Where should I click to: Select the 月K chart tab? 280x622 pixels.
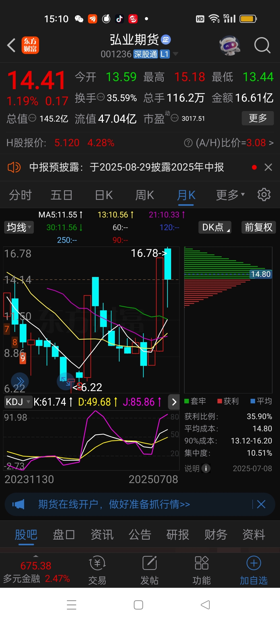186,195
